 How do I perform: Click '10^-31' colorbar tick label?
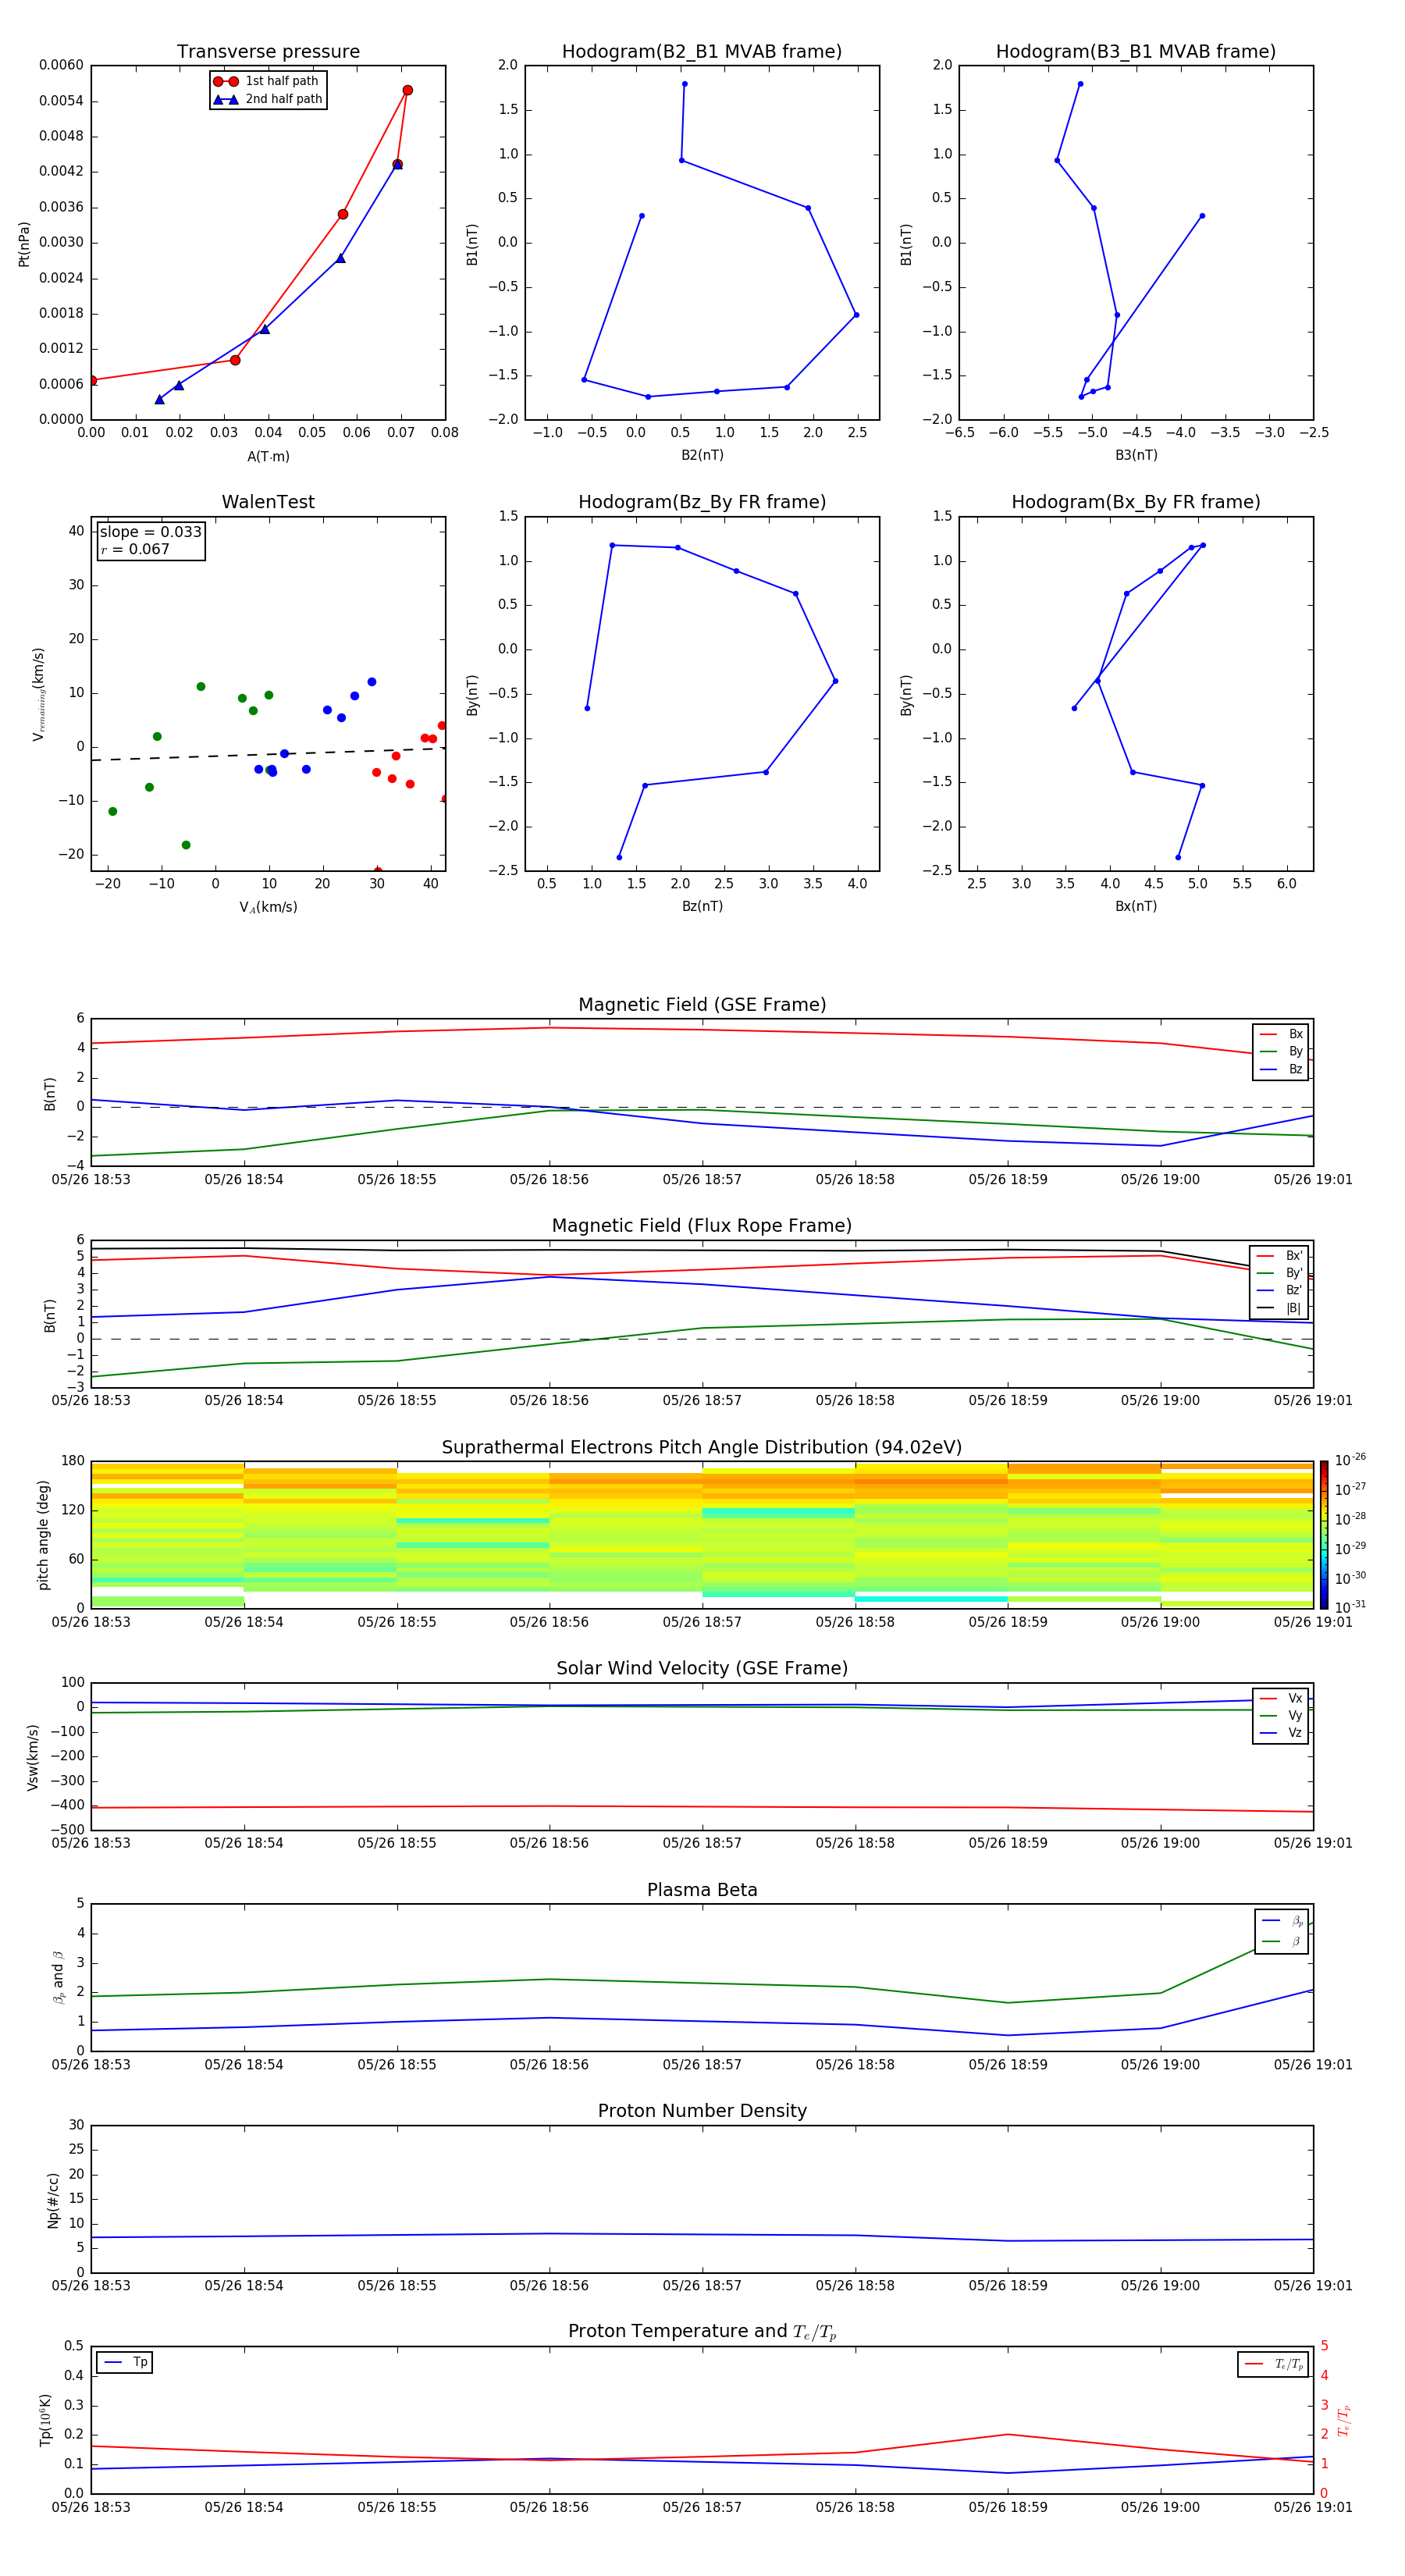point(1350,1607)
